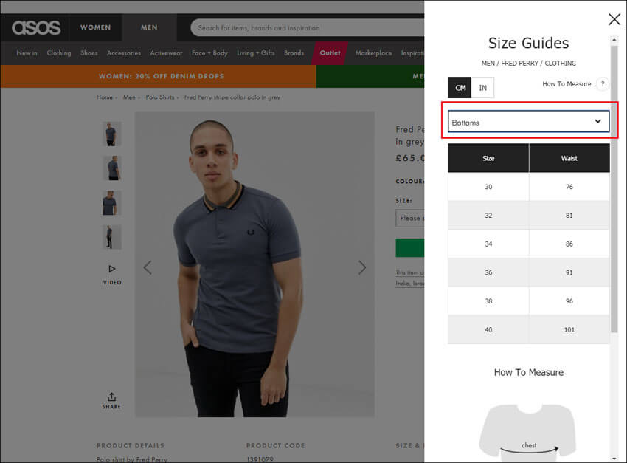
Task: Open the Accessories menu
Action: pyautogui.click(x=124, y=53)
